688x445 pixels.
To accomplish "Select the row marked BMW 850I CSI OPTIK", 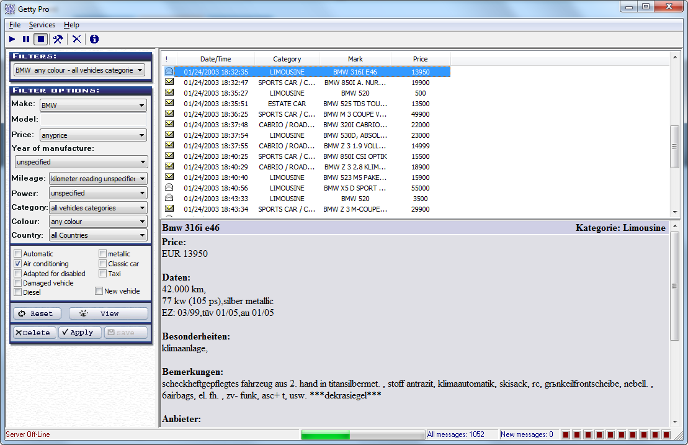I will click(x=307, y=156).
